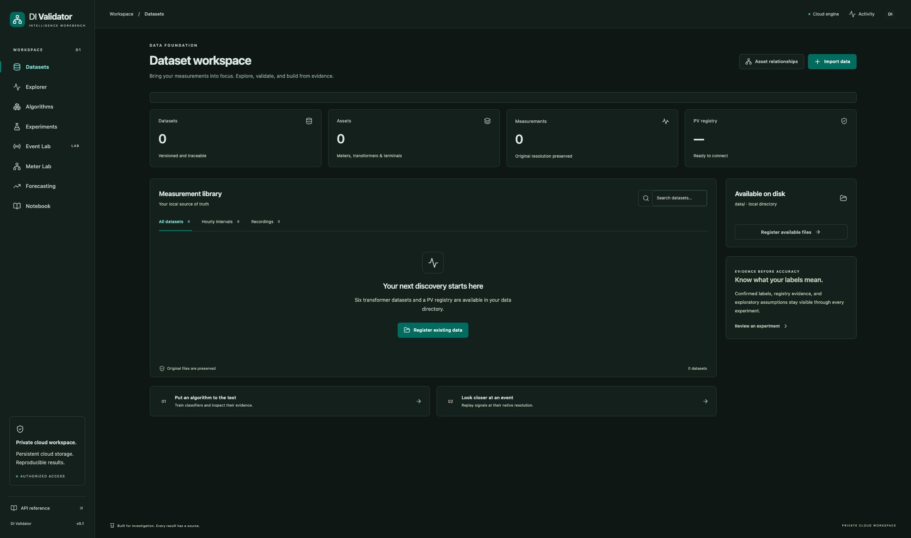Click Register existing data button

[x=433, y=330]
